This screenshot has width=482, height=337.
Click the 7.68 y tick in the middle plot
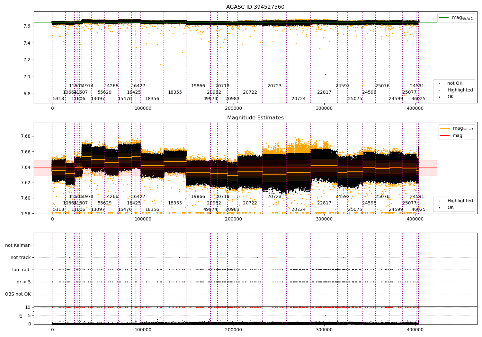pyautogui.click(x=26, y=136)
